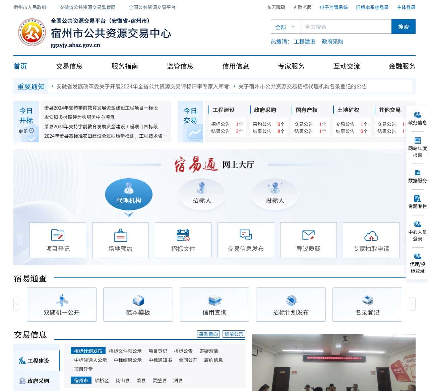This screenshot has height=391, width=429.
Task: Filter by 埇桥区 region
Action: (x=102, y=381)
